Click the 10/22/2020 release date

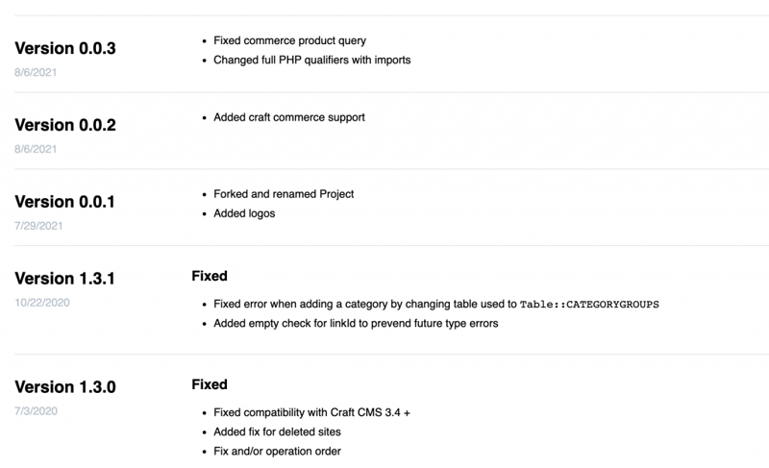pos(39,303)
